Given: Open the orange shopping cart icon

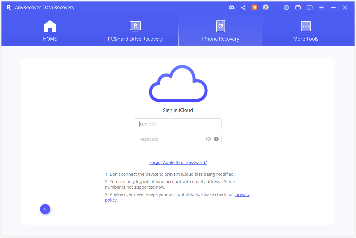Looking at the screenshot, I should (x=254, y=8).
